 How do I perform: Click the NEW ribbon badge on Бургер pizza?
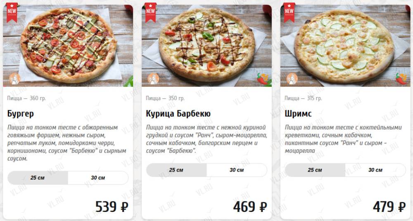(12, 12)
